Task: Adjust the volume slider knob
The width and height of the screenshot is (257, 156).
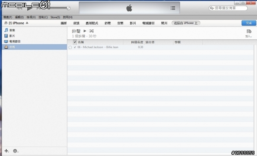Action: [69, 8]
